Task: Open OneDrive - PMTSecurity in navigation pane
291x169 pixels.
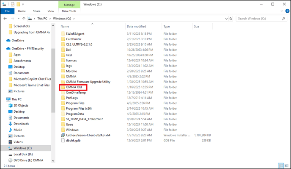Action: pyautogui.click(x=27, y=49)
